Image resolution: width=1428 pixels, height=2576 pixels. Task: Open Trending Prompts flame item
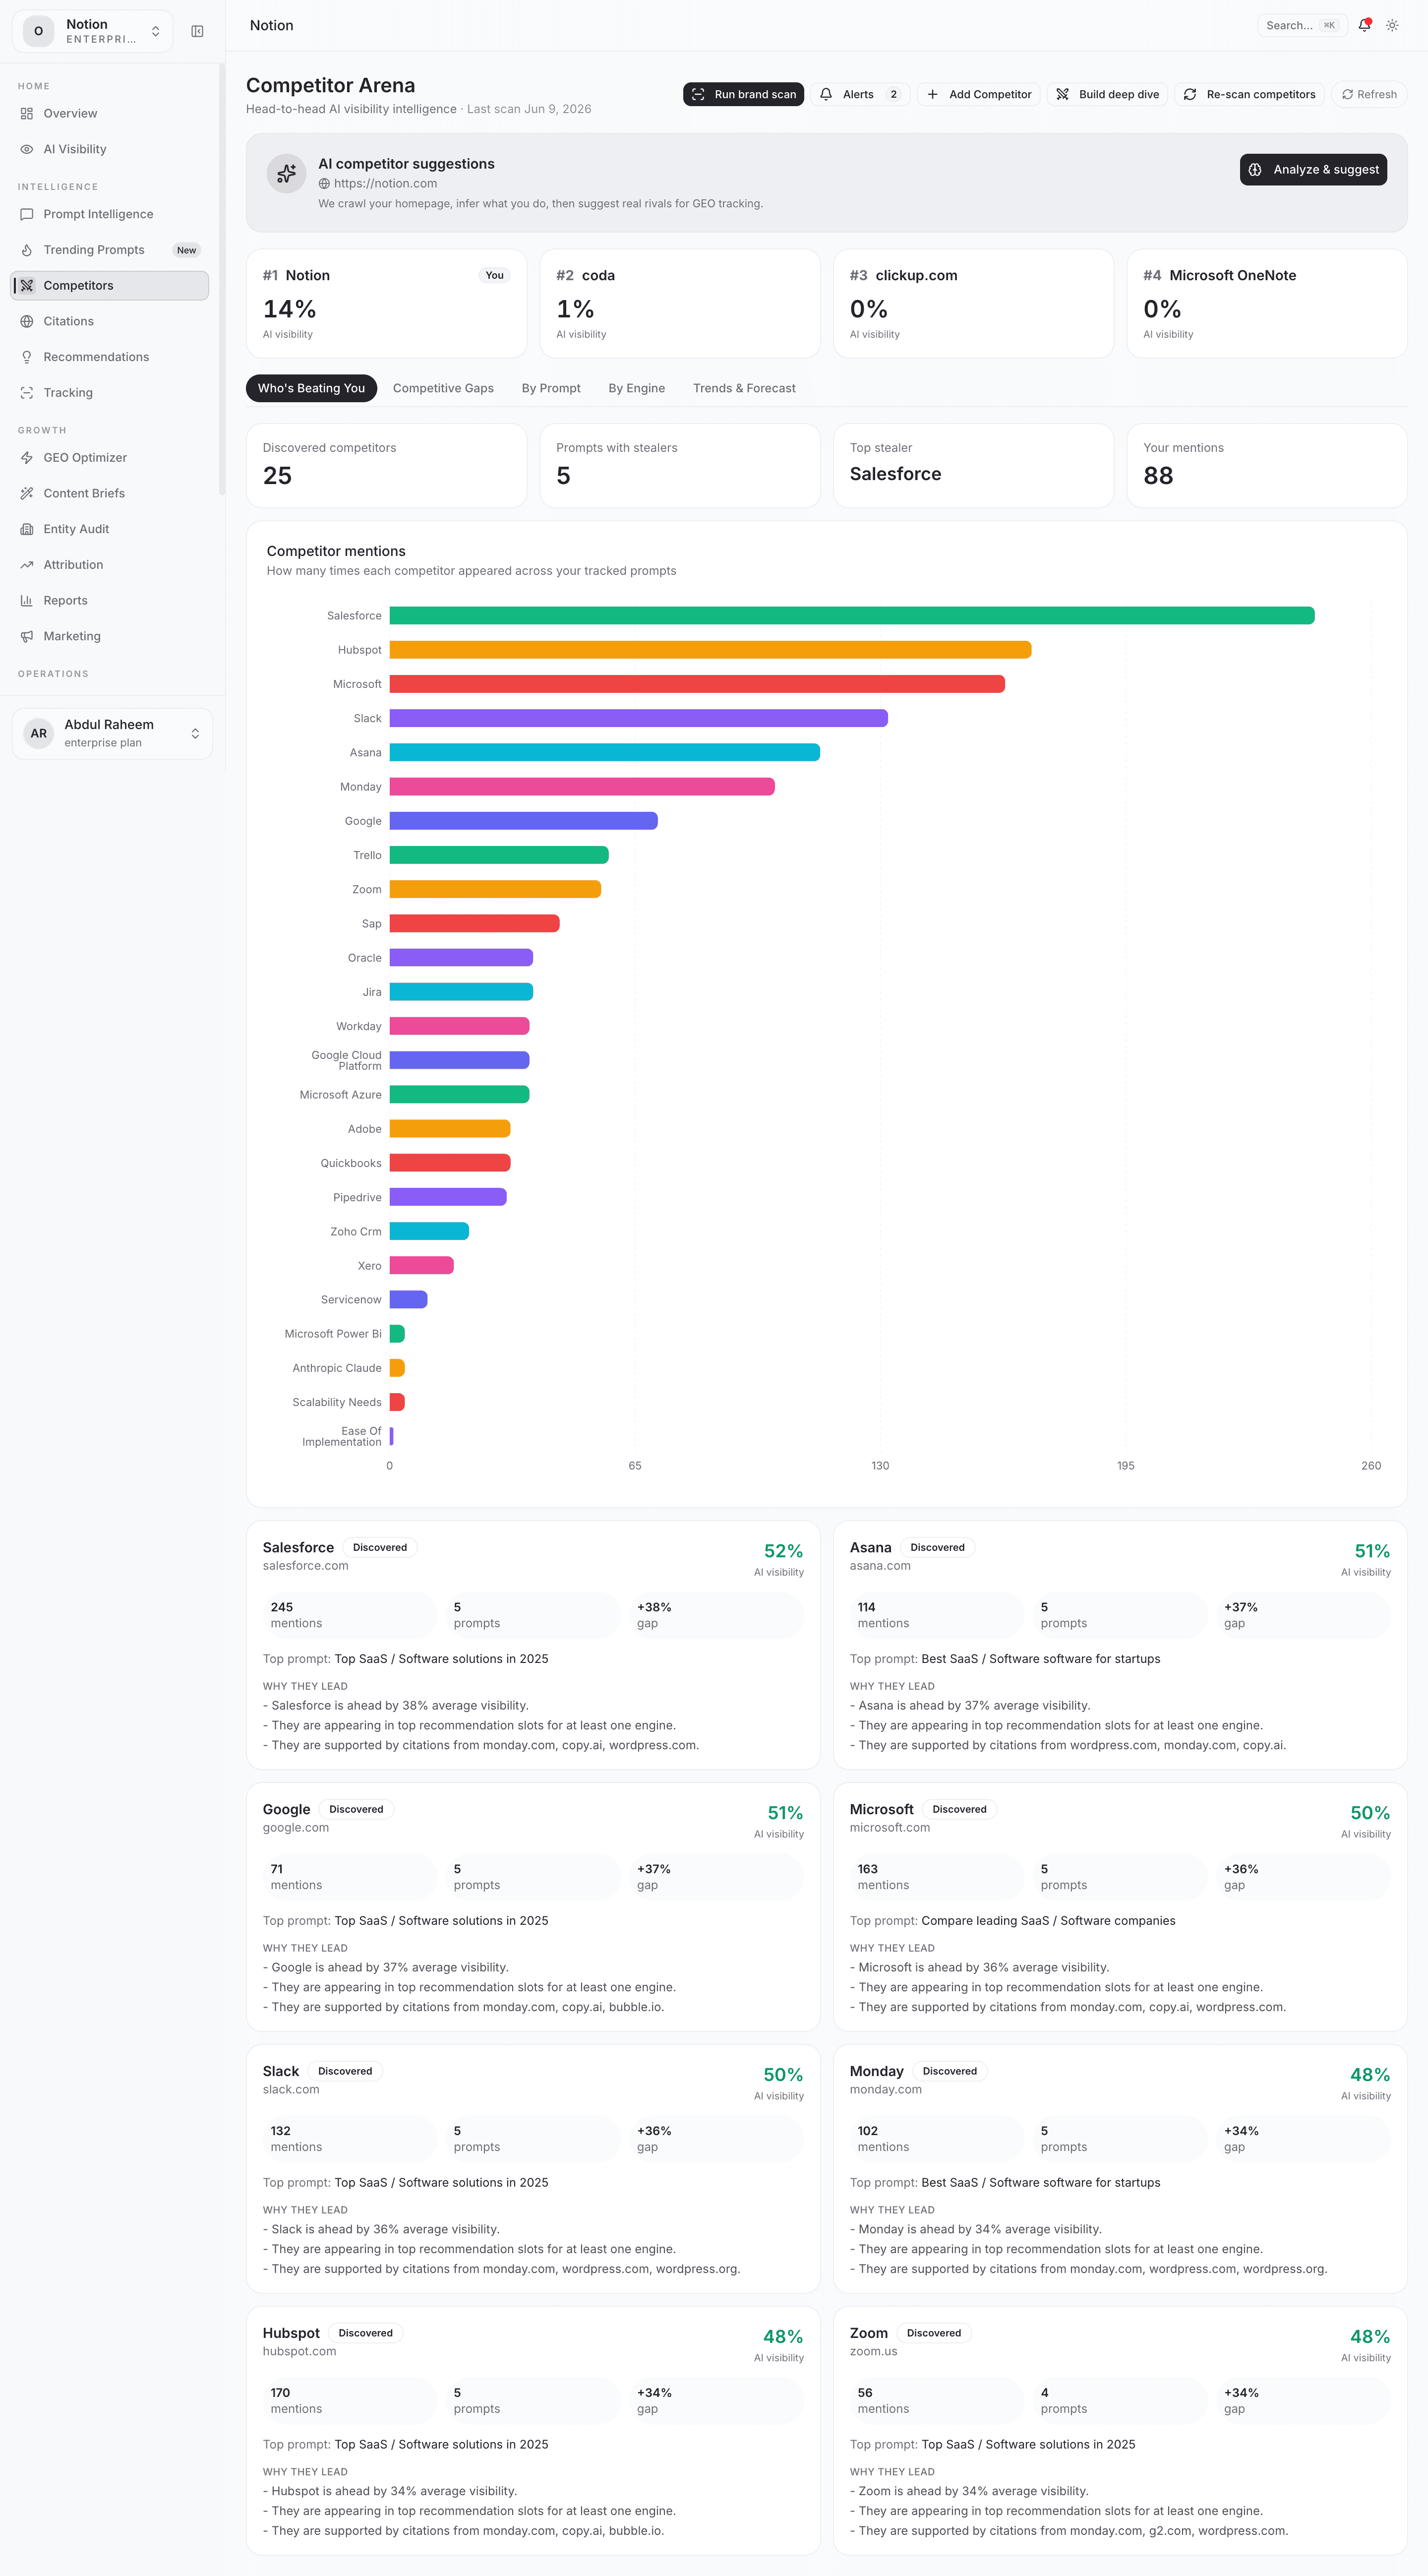(x=110, y=250)
